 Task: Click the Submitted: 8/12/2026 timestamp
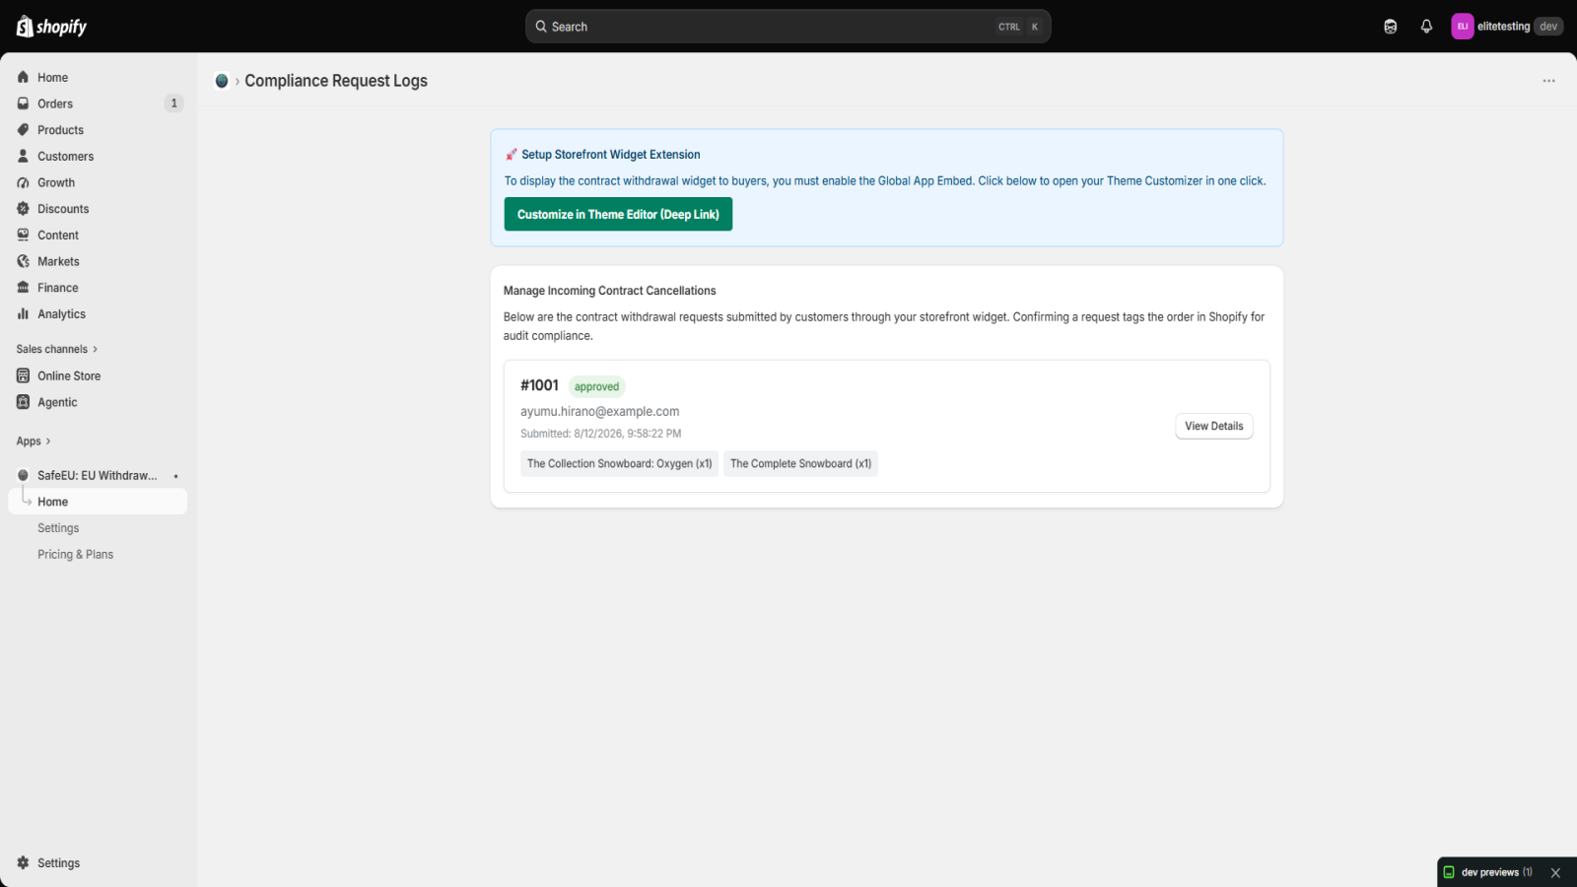(x=600, y=434)
